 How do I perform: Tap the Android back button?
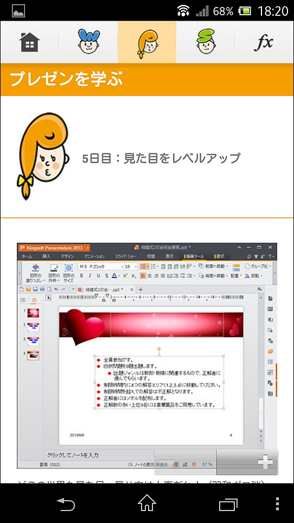click(x=66, y=503)
